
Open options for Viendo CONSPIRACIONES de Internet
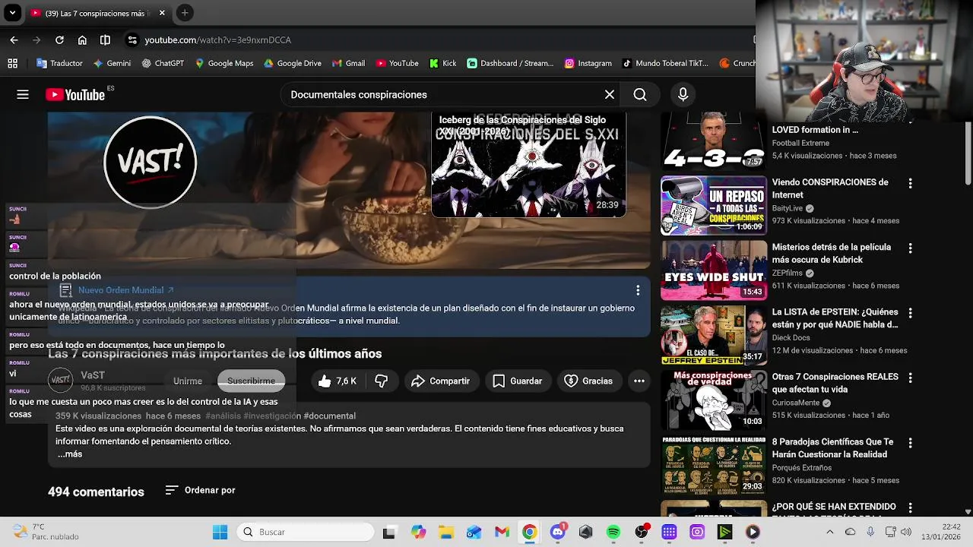pos(910,183)
